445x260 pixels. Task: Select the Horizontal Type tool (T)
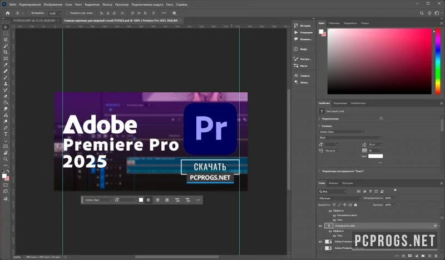[x=6, y=134]
